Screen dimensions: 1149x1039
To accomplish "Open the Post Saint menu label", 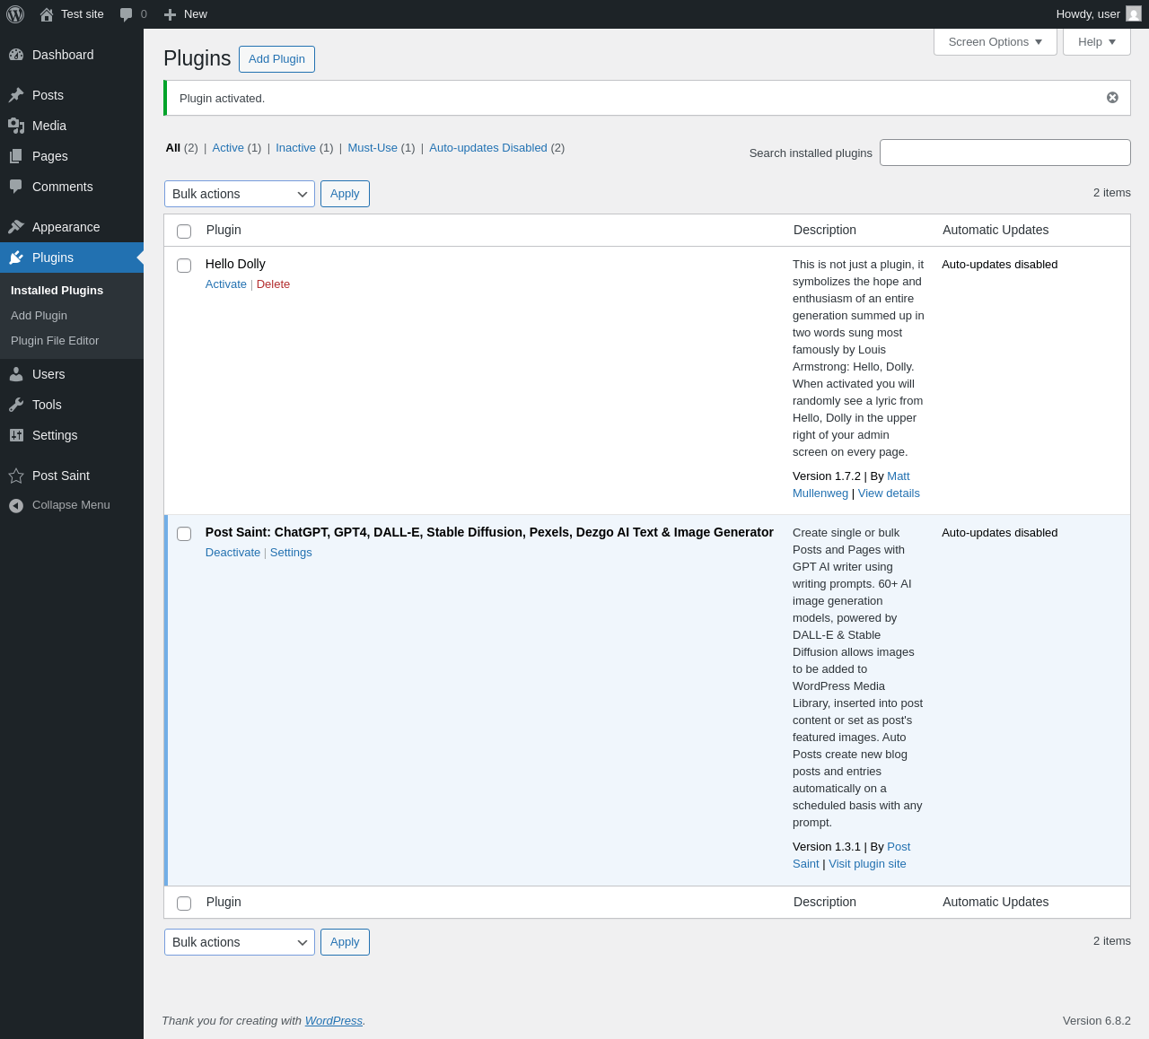I will 61,476.
